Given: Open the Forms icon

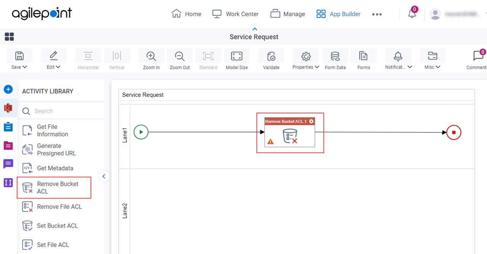Looking at the screenshot, I should pyautogui.click(x=363, y=56).
